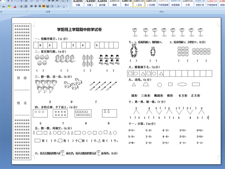Toggle justify alignment button
The width and height of the screenshot is (225, 169).
pyautogui.click(x=43, y=6)
